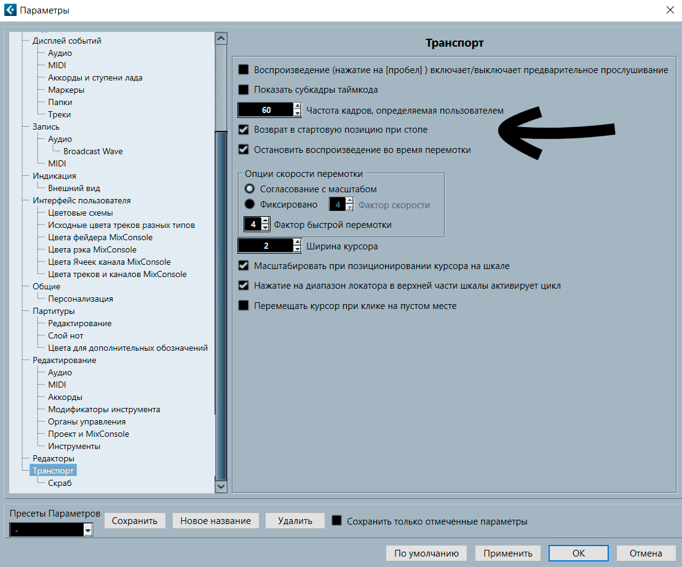The width and height of the screenshot is (682, 567).
Task: Select 'Редакторы' category in tree
Action: 54,458
